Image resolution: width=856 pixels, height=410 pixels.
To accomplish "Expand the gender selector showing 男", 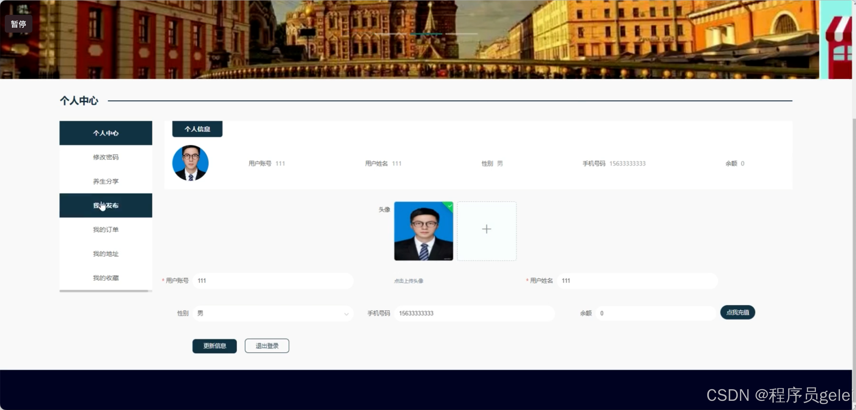I will pos(273,314).
